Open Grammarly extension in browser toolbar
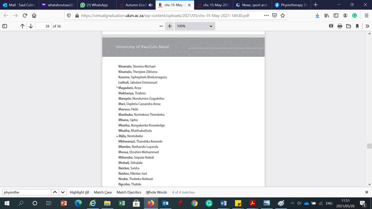 [x=355, y=16]
